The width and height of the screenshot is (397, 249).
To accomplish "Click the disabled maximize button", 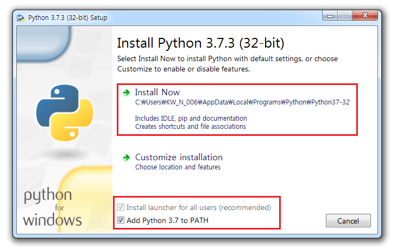I will point(345,15).
